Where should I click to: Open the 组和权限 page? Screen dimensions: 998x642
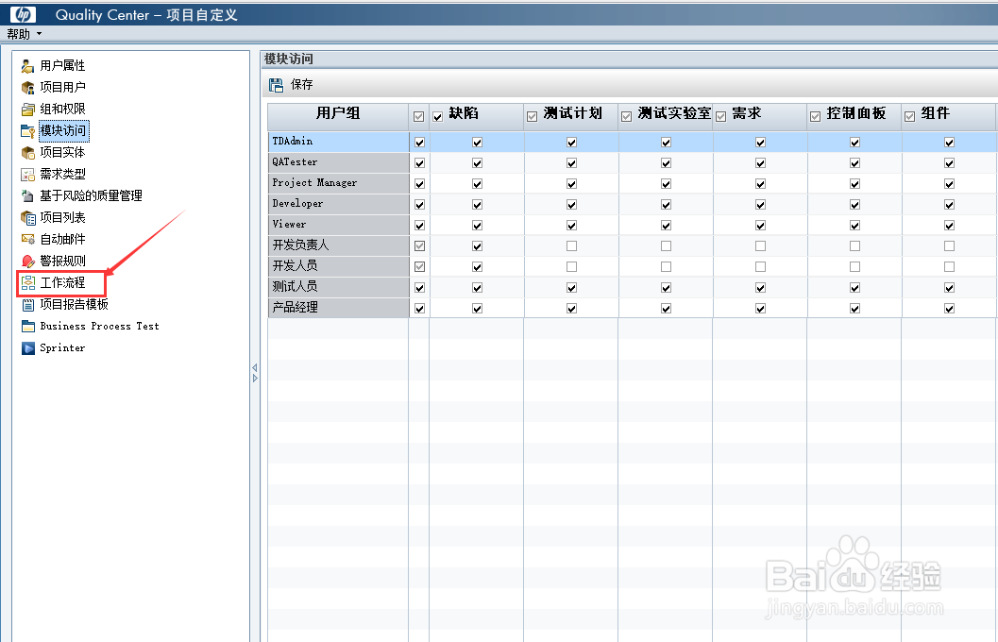[x=62, y=109]
